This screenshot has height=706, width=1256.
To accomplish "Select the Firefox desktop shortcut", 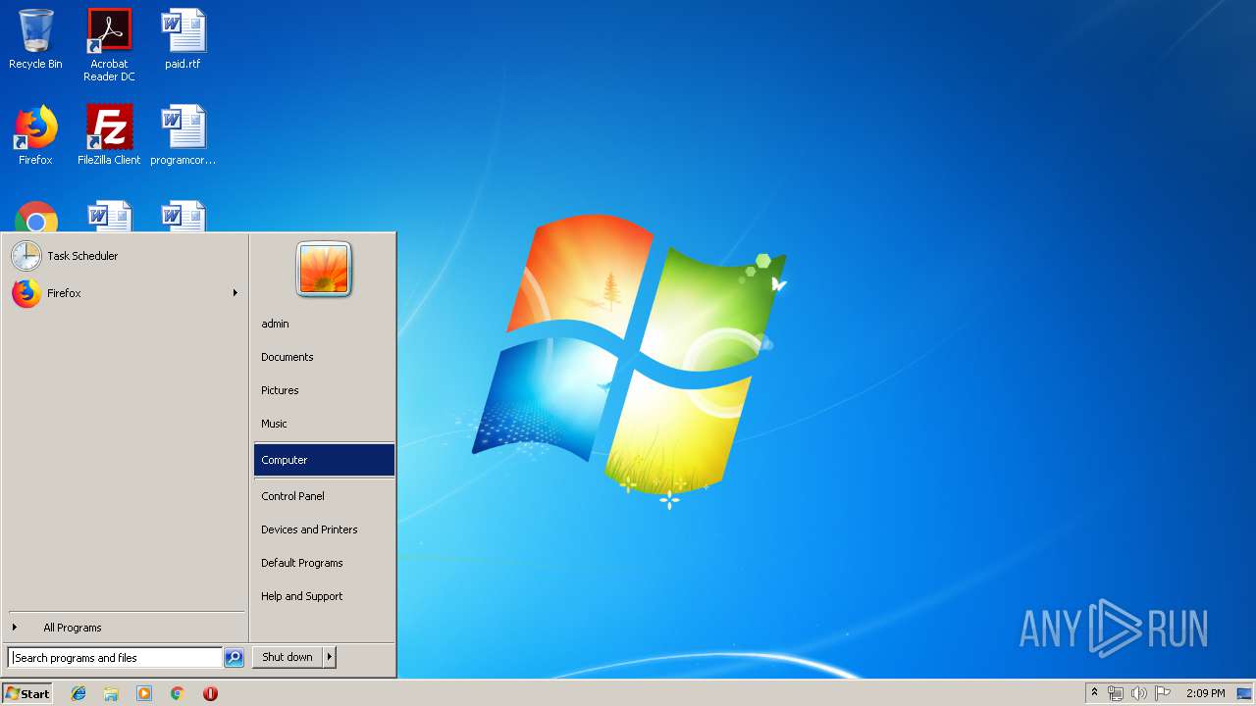I will click(35, 135).
